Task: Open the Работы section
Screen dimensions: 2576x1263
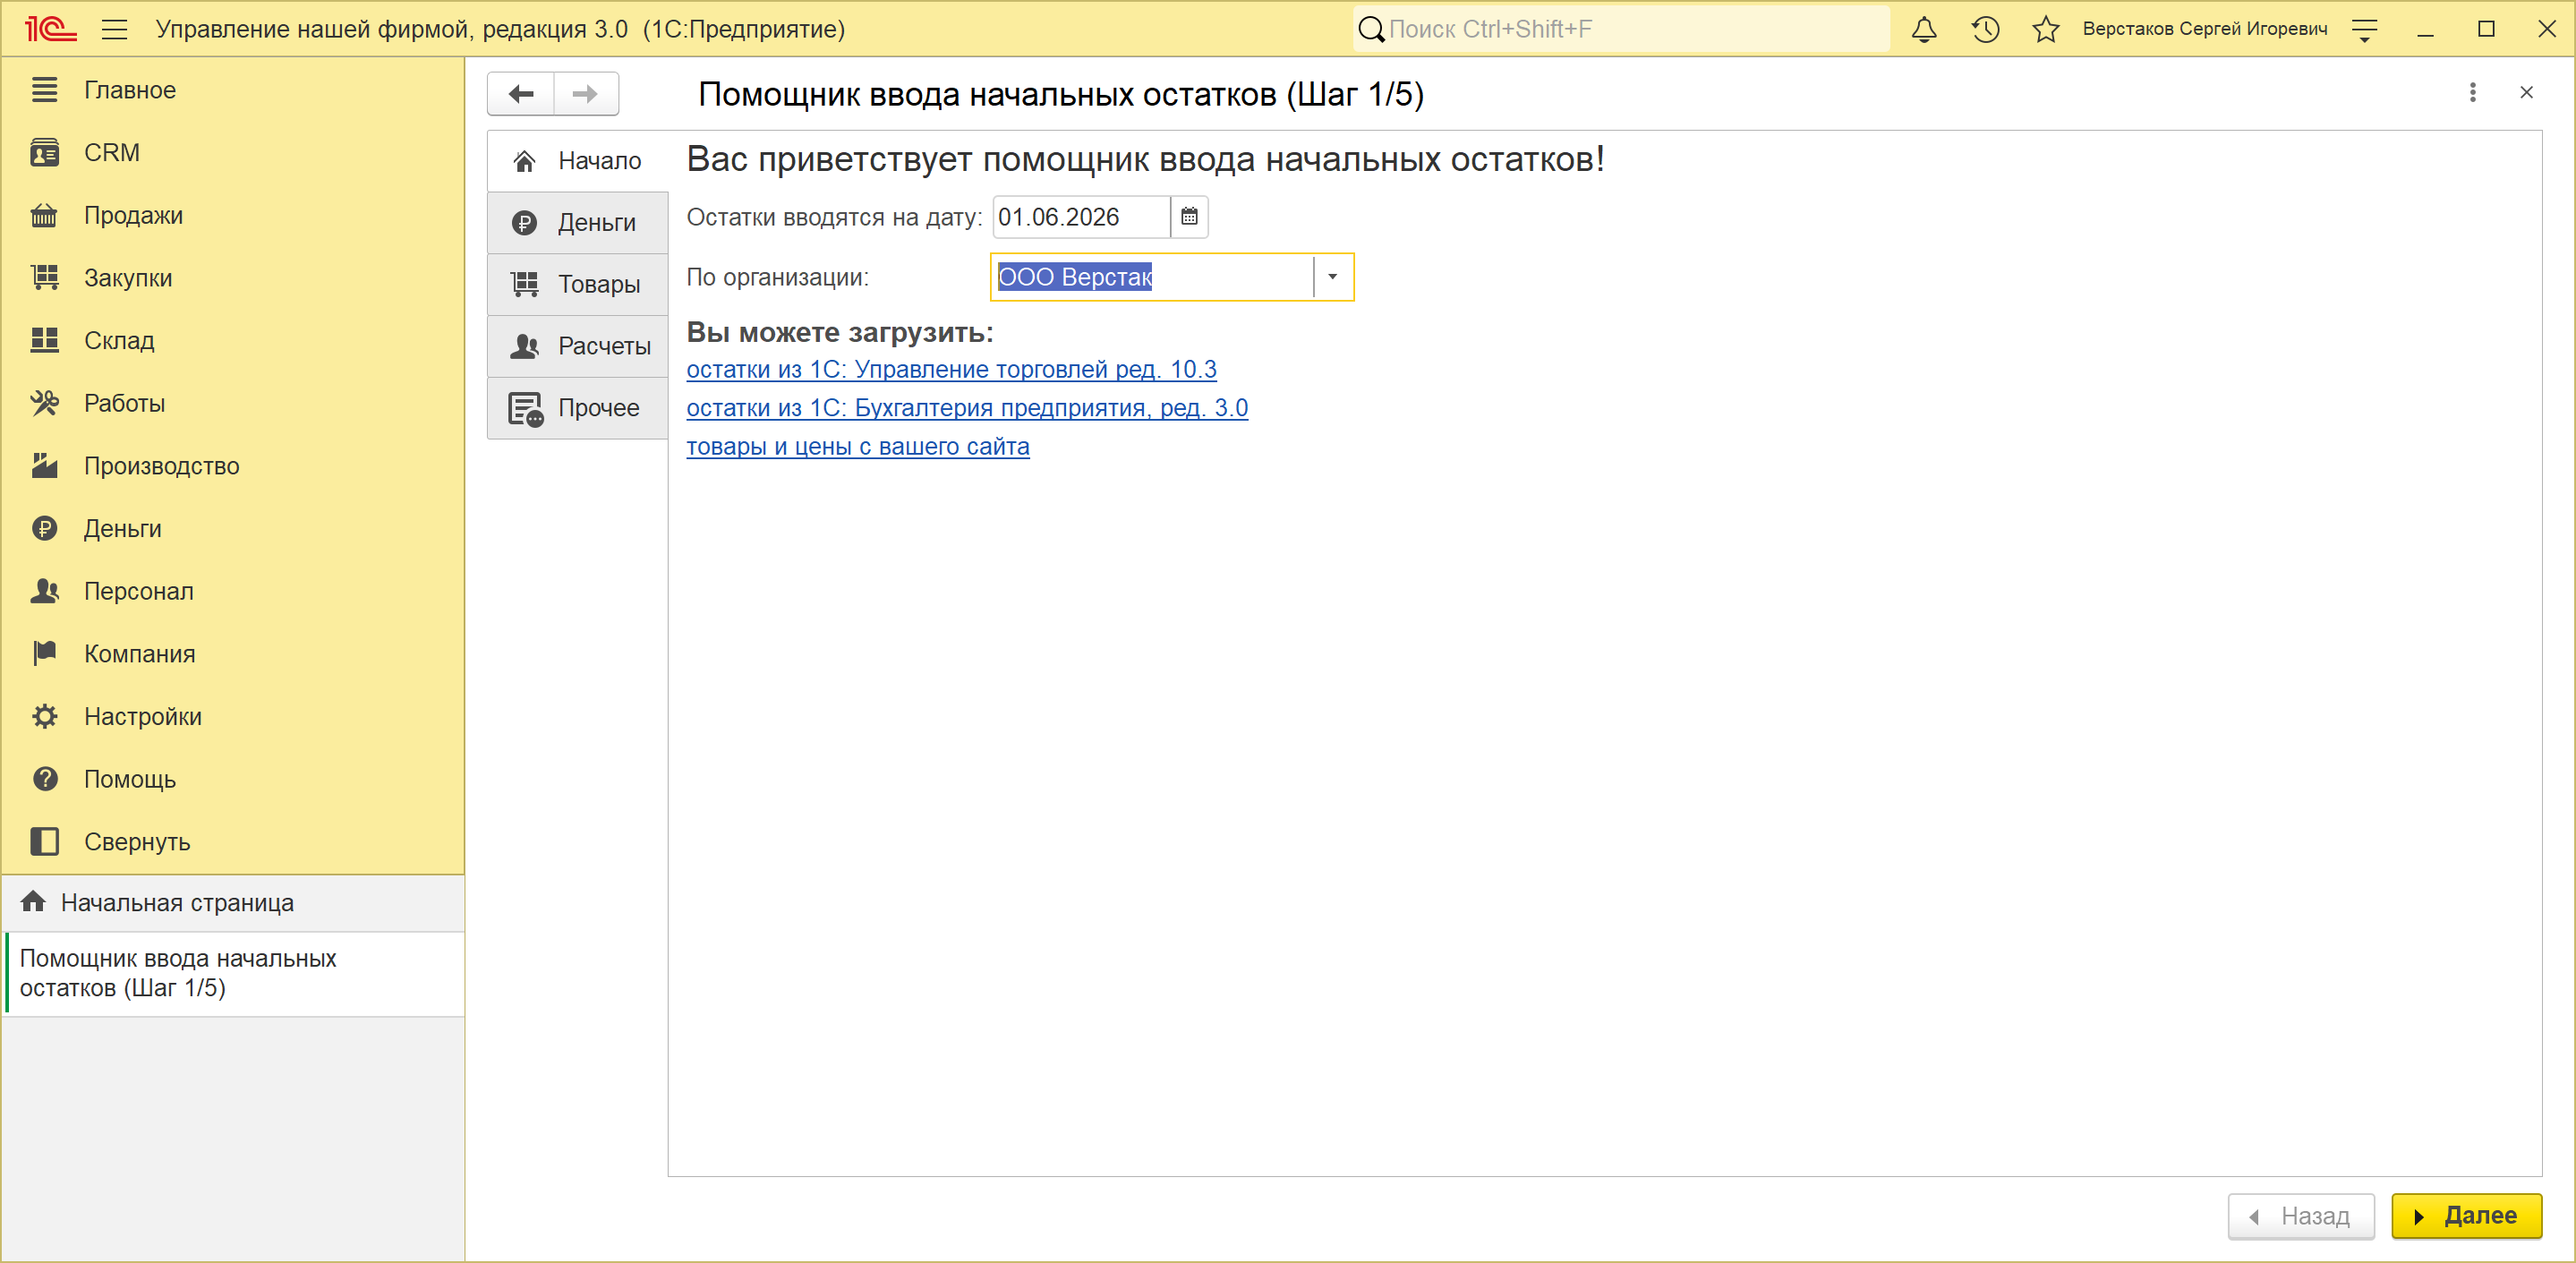Action: [x=233, y=403]
